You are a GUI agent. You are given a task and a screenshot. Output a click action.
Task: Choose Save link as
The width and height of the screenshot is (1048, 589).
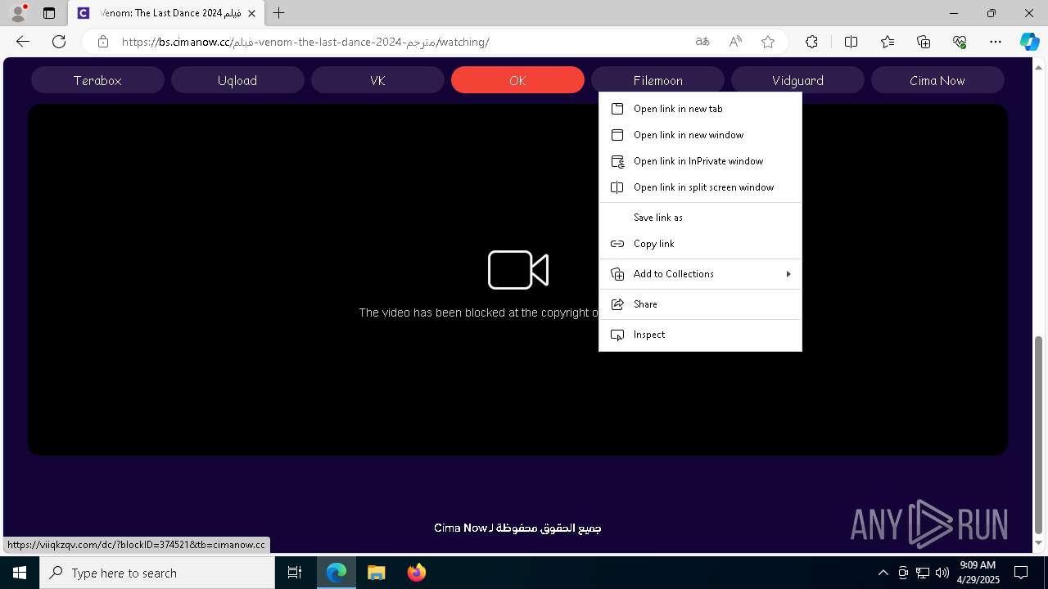coord(700,218)
